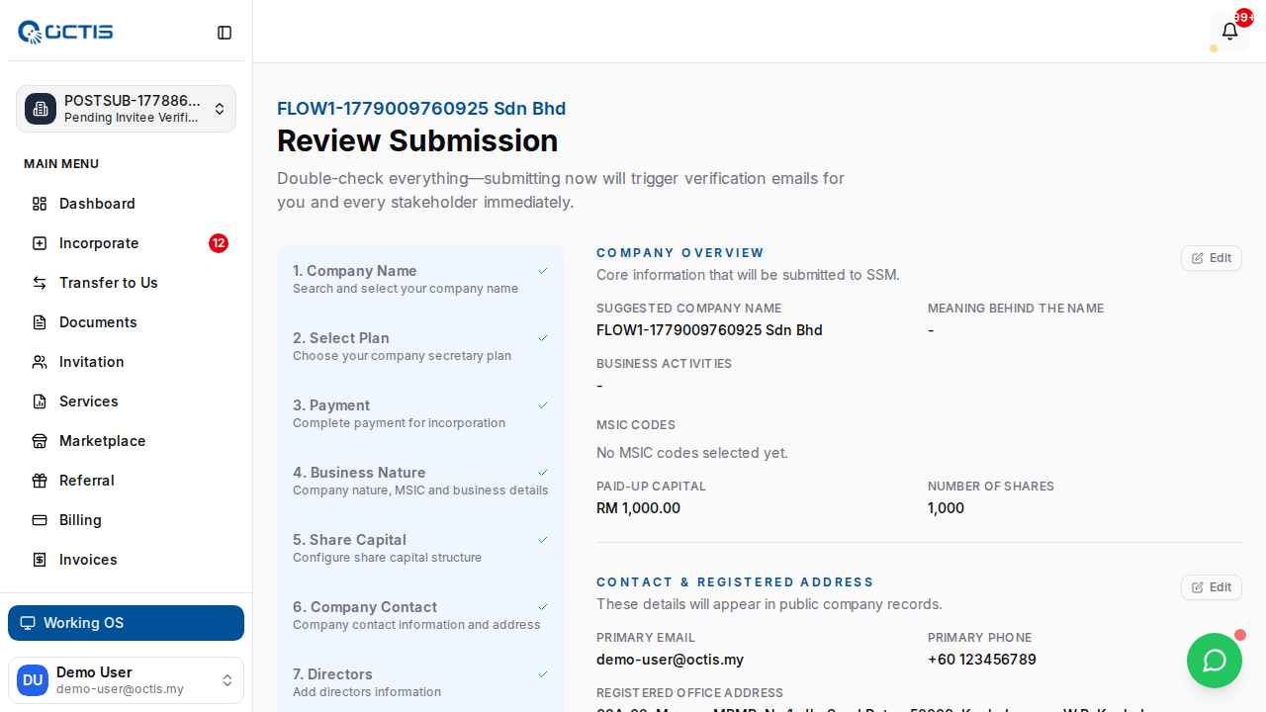The image size is (1266, 712).
Task: Open Documents menu item
Action: pyautogui.click(x=126, y=322)
